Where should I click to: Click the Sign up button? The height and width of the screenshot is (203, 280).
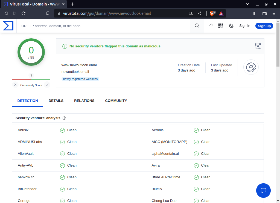pos(264,25)
